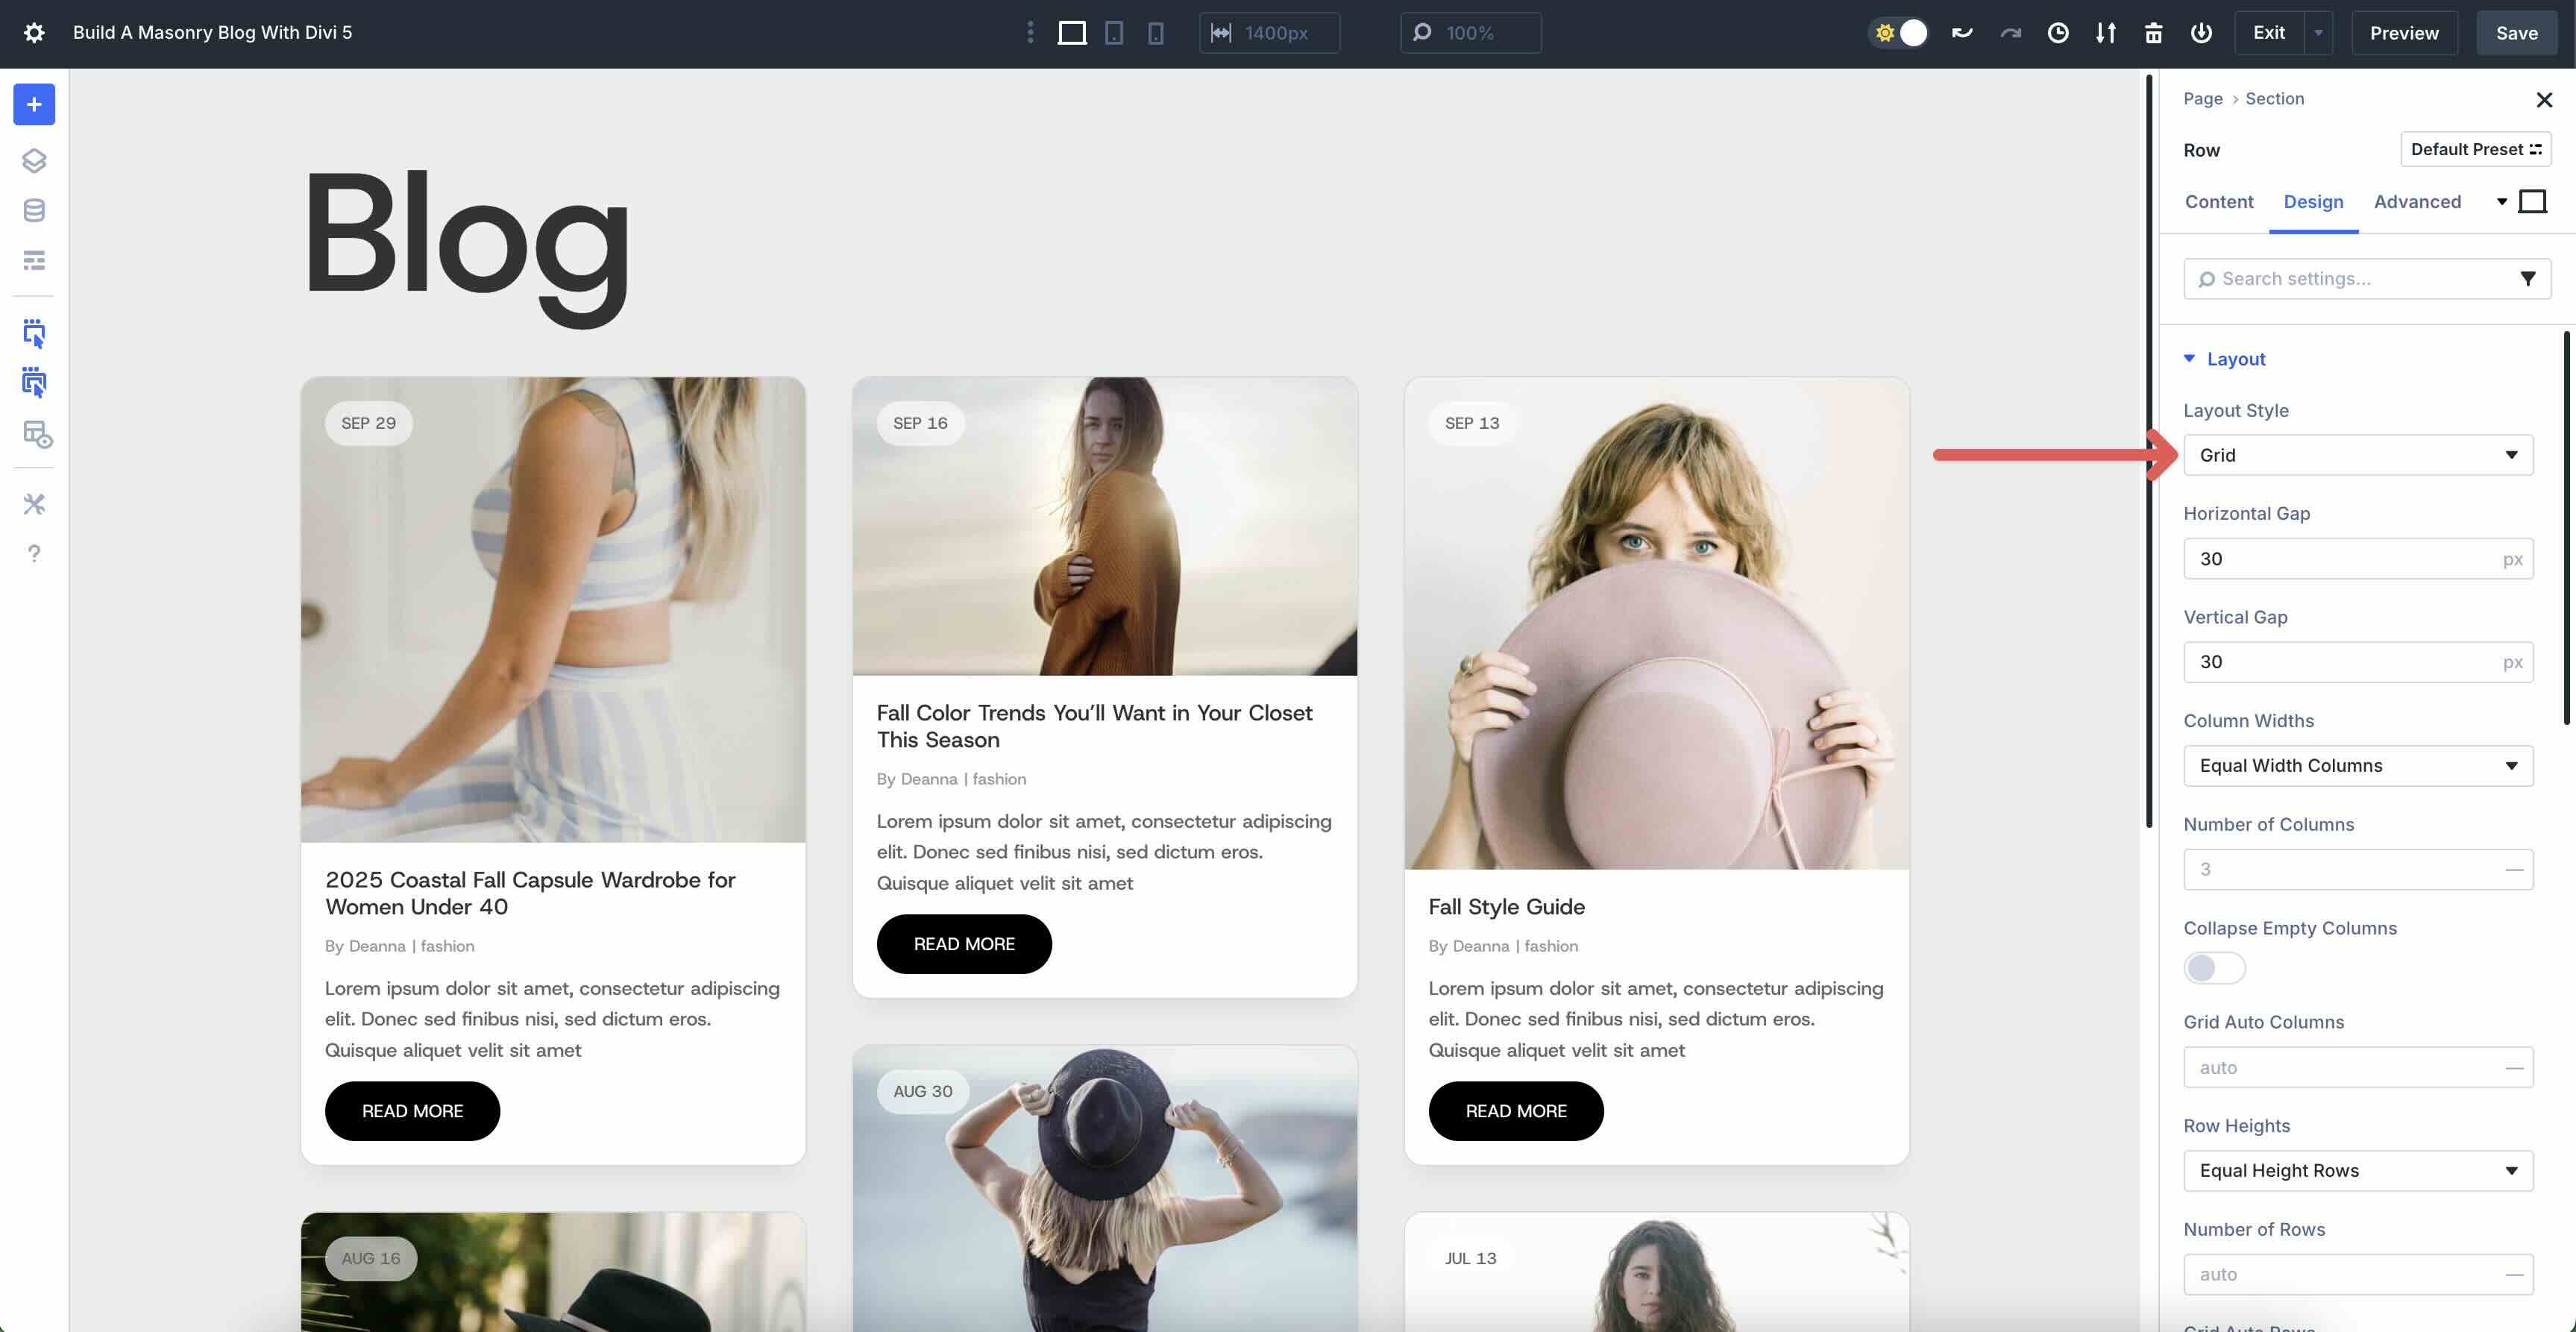The width and height of the screenshot is (2576, 1332).
Task: Click the trash icon in the top toolbar
Action: [2153, 32]
